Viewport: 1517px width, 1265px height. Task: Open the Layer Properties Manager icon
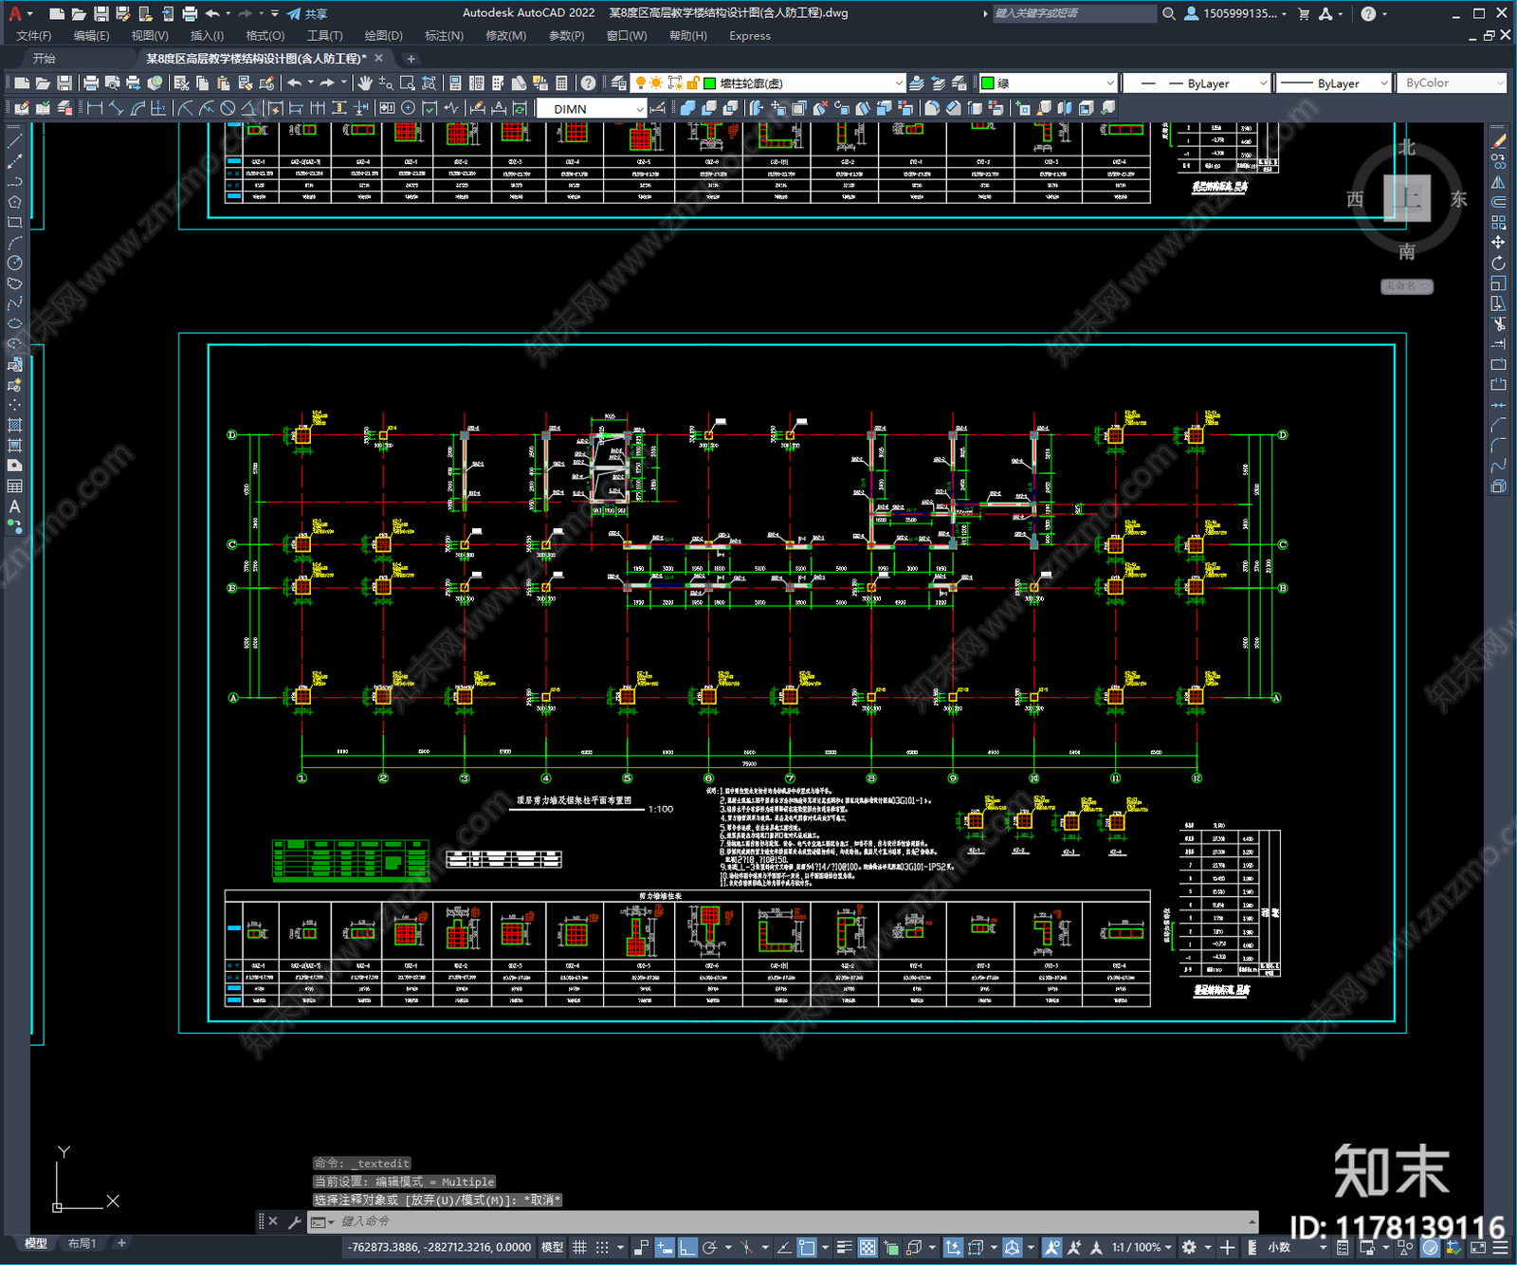(619, 83)
